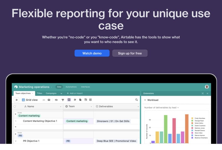Click the search magnifier icon
The image size is (222, 150).
pos(137,100)
